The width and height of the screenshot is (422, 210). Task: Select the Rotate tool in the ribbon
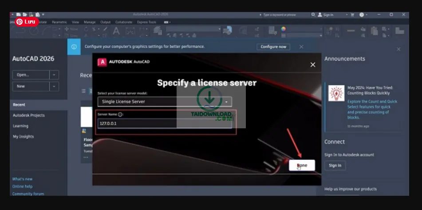point(86,29)
